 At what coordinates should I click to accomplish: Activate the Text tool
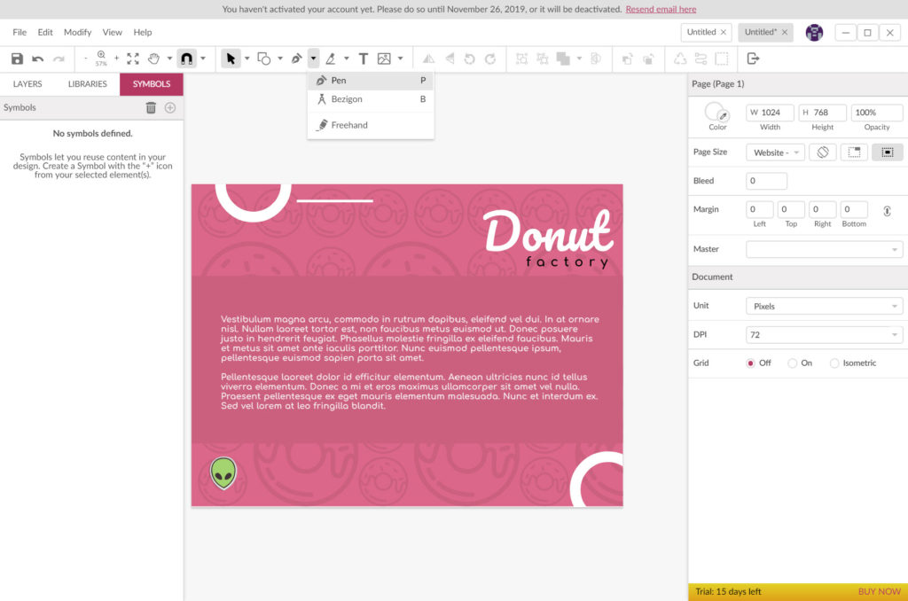tap(363, 59)
